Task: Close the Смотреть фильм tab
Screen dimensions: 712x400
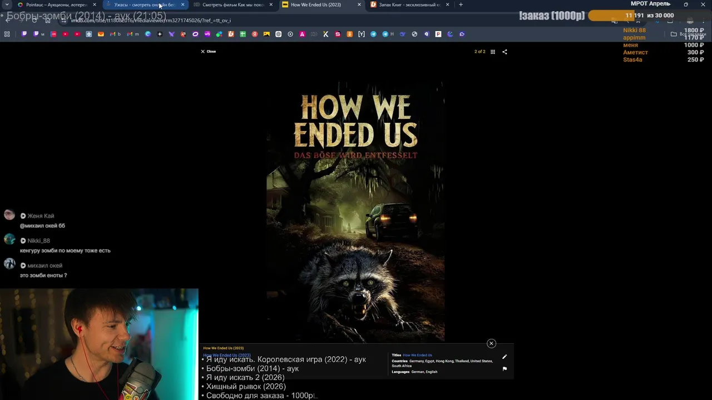Action: point(271,4)
